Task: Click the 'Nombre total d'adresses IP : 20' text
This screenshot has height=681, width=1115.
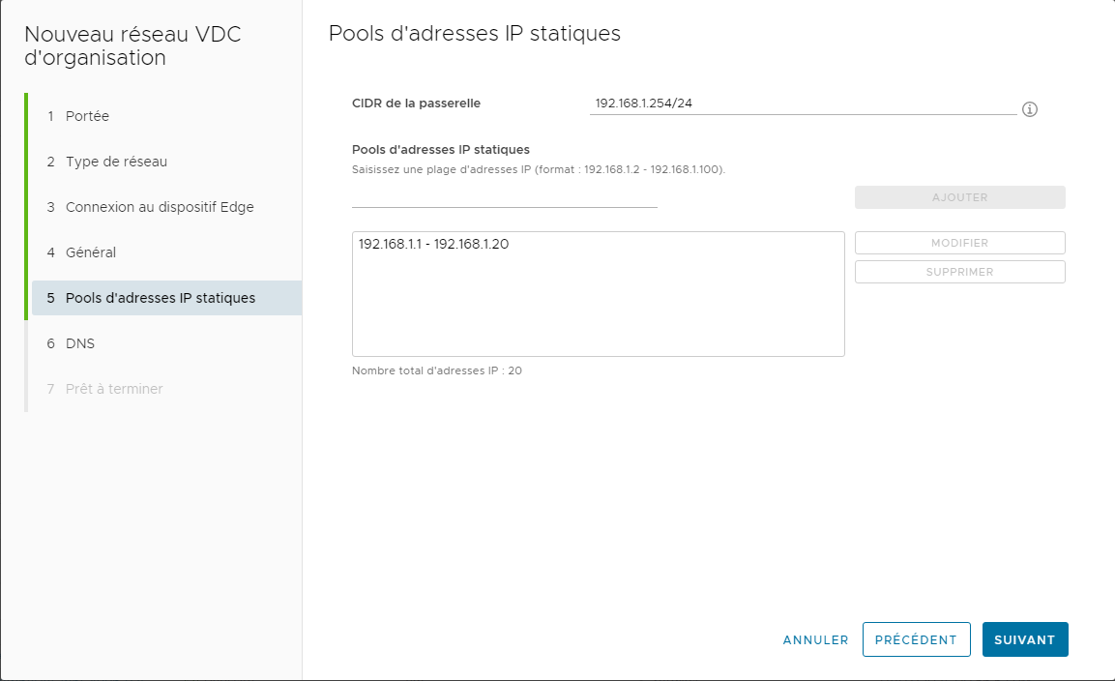Action: 436,370
